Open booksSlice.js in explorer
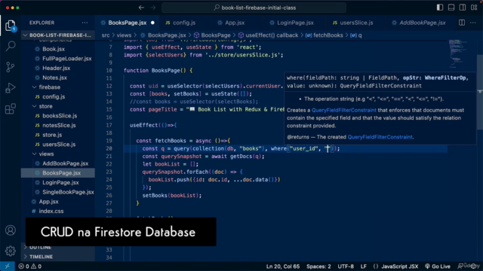This screenshot has height=271, width=483. click(60, 116)
